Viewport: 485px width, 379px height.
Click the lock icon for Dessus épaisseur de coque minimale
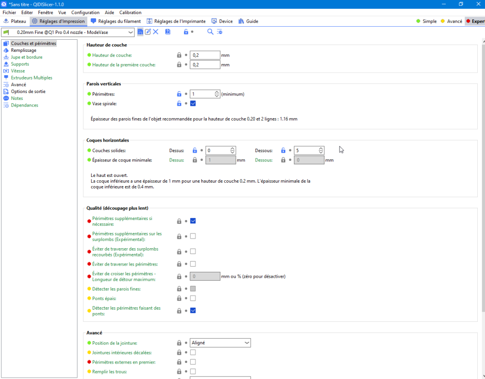tap(195, 160)
